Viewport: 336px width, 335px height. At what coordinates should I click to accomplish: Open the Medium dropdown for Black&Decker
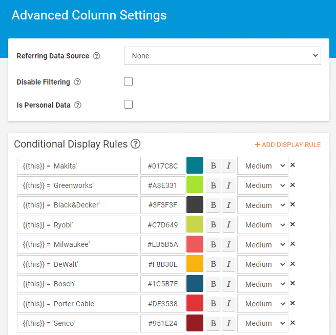coord(262,205)
